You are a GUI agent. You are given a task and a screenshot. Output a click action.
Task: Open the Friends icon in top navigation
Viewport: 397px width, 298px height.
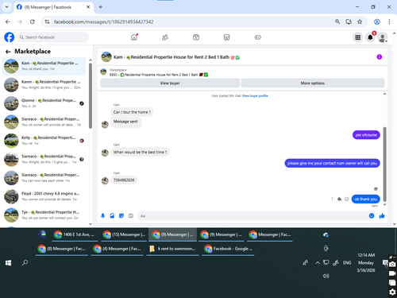[165, 37]
